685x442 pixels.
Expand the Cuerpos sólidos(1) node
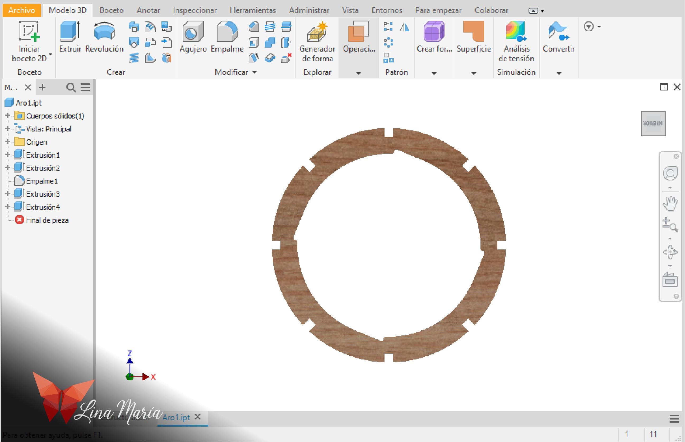click(8, 116)
